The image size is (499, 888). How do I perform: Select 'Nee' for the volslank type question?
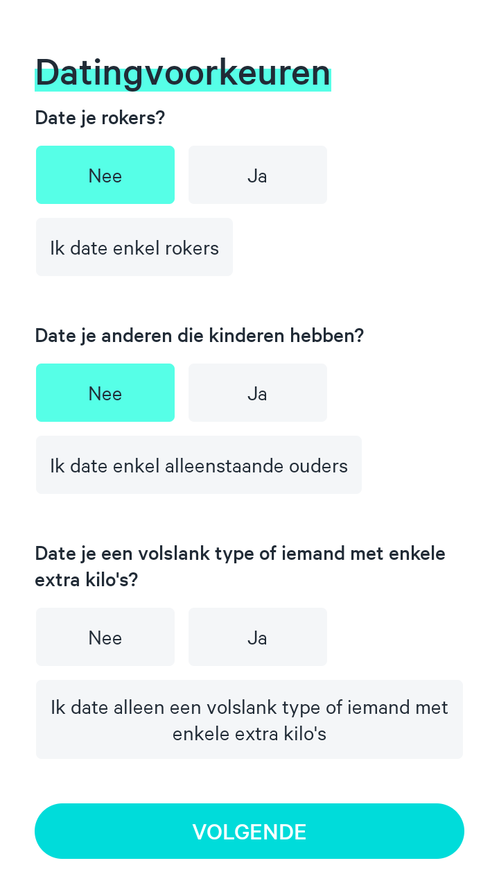pyautogui.click(x=105, y=638)
